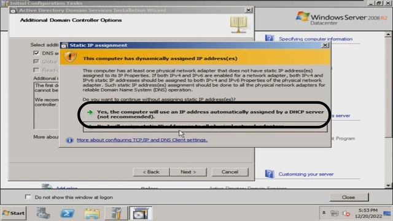Click Close button in Initial Configuration Tasks

[x=349, y=197]
